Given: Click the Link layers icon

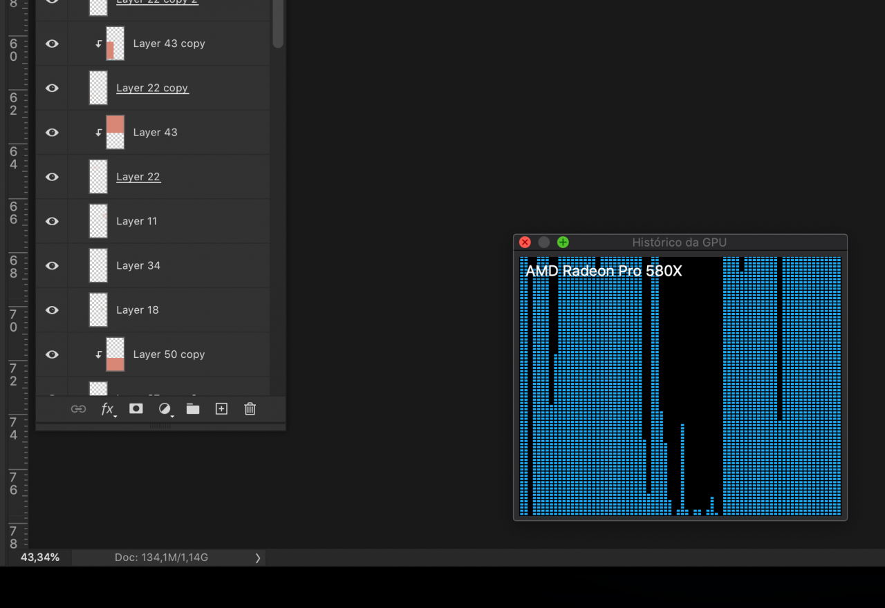Looking at the screenshot, I should 78,409.
